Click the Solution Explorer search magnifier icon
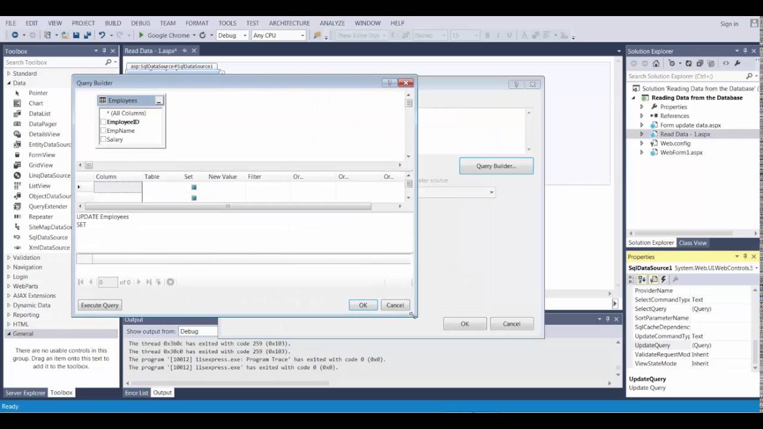763x429 pixels. 749,76
